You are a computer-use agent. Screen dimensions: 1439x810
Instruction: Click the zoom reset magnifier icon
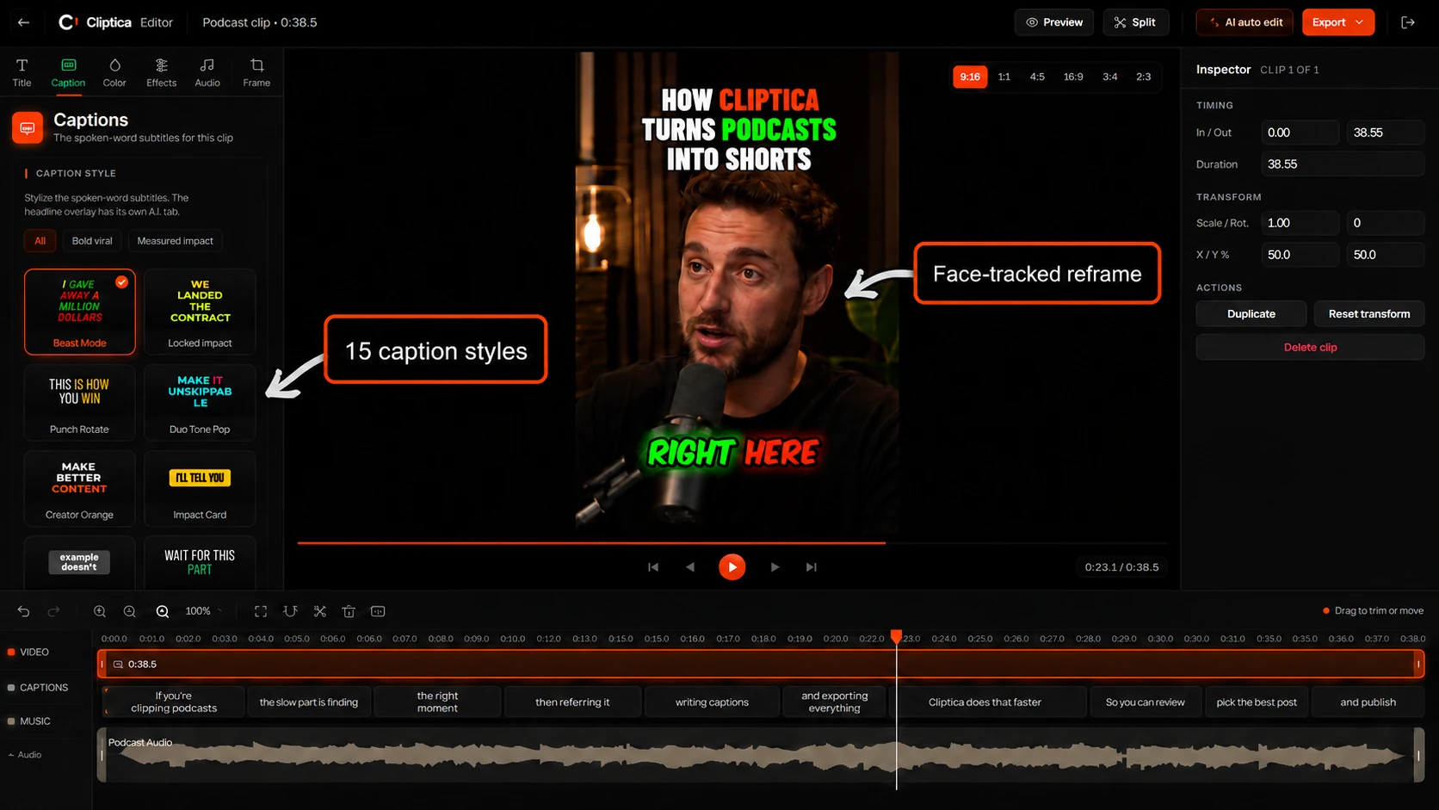click(x=163, y=611)
